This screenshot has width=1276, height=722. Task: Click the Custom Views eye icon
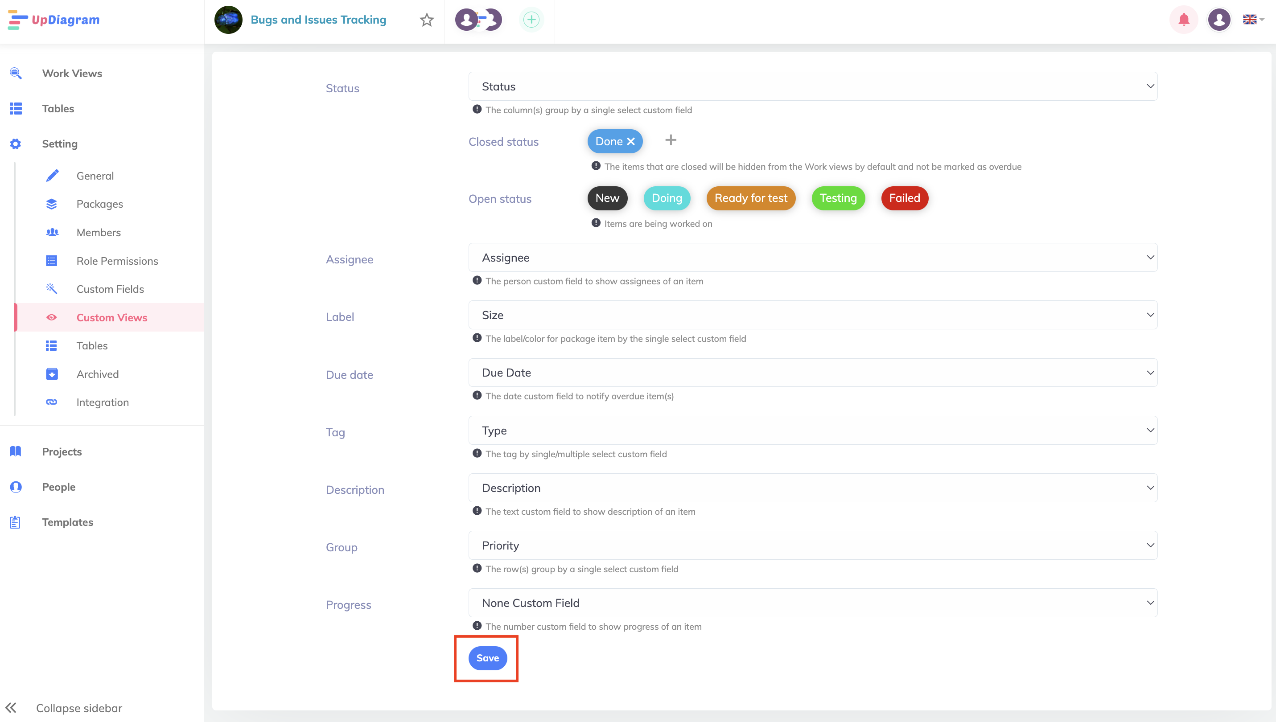pyautogui.click(x=52, y=317)
